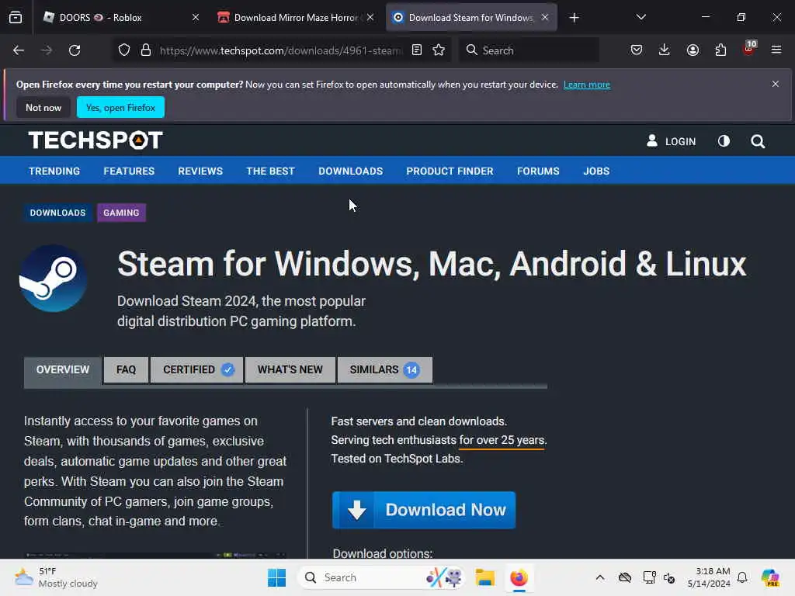View site security padlock info
The image size is (795, 596).
click(x=146, y=50)
